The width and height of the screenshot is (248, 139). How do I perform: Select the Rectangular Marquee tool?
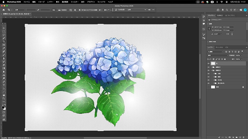click(4, 32)
